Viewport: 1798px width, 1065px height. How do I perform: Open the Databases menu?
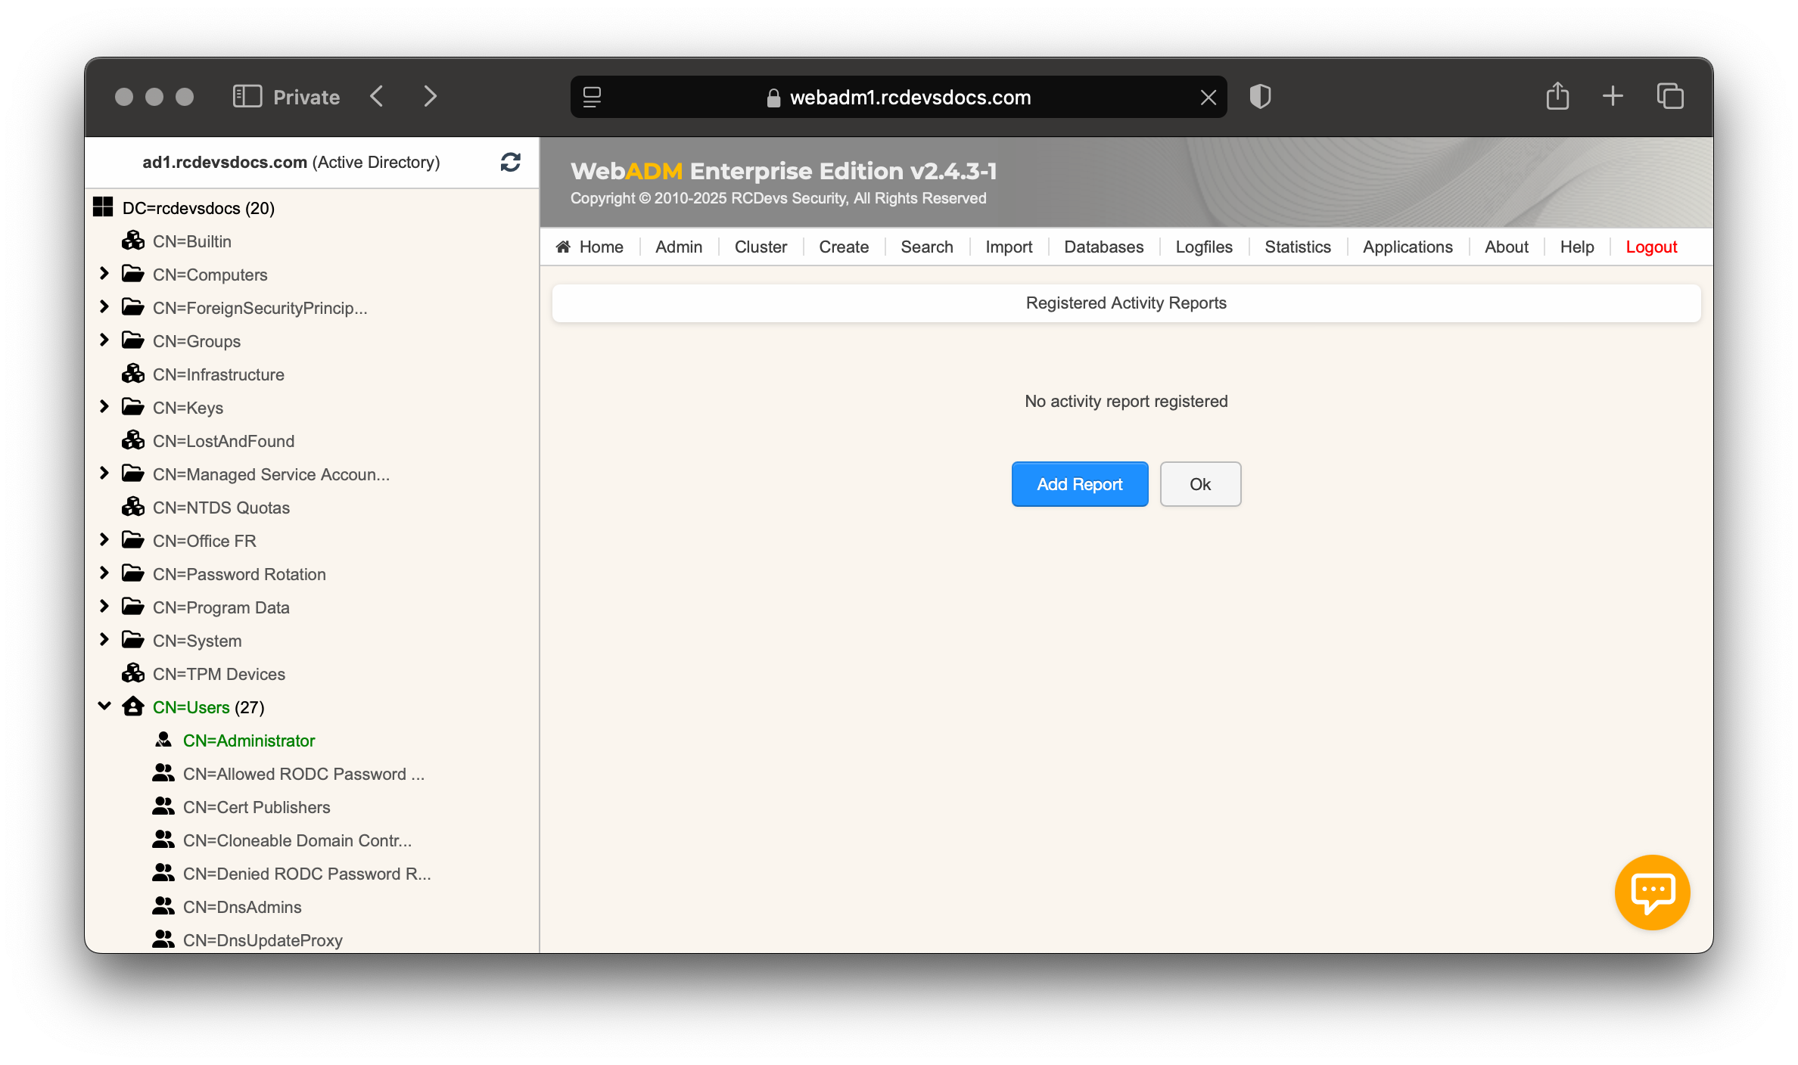(1103, 247)
